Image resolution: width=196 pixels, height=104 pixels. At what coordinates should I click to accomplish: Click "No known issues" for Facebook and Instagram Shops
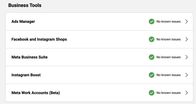169,39
